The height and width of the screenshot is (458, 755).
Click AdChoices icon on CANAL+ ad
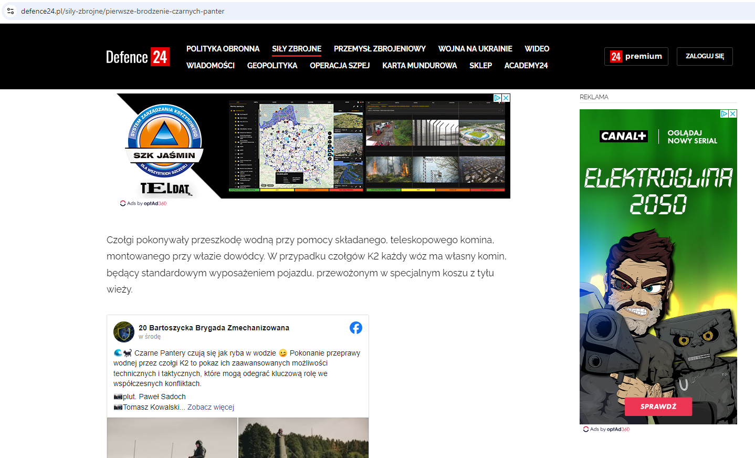pyautogui.click(x=724, y=113)
